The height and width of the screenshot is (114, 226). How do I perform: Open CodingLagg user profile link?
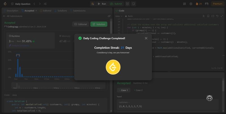(13, 27)
